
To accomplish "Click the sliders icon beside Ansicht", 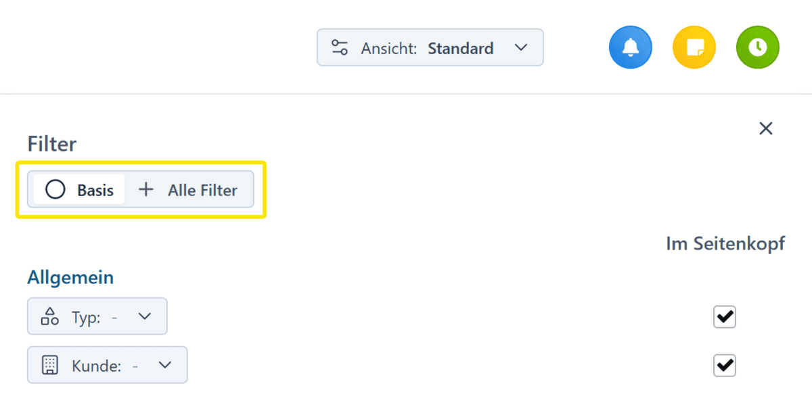I will click(339, 48).
